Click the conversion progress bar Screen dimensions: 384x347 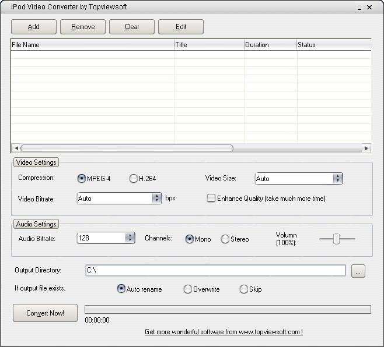point(228,309)
